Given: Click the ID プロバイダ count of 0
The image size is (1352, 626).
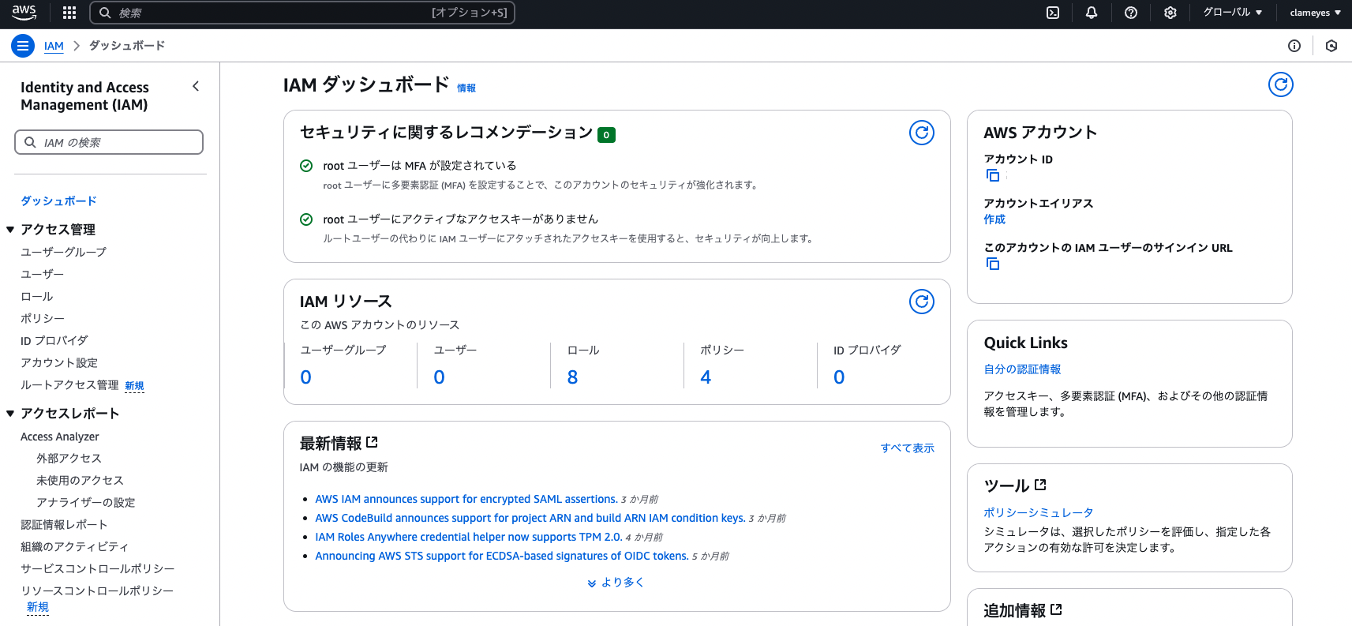Looking at the screenshot, I should click(839, 377).
